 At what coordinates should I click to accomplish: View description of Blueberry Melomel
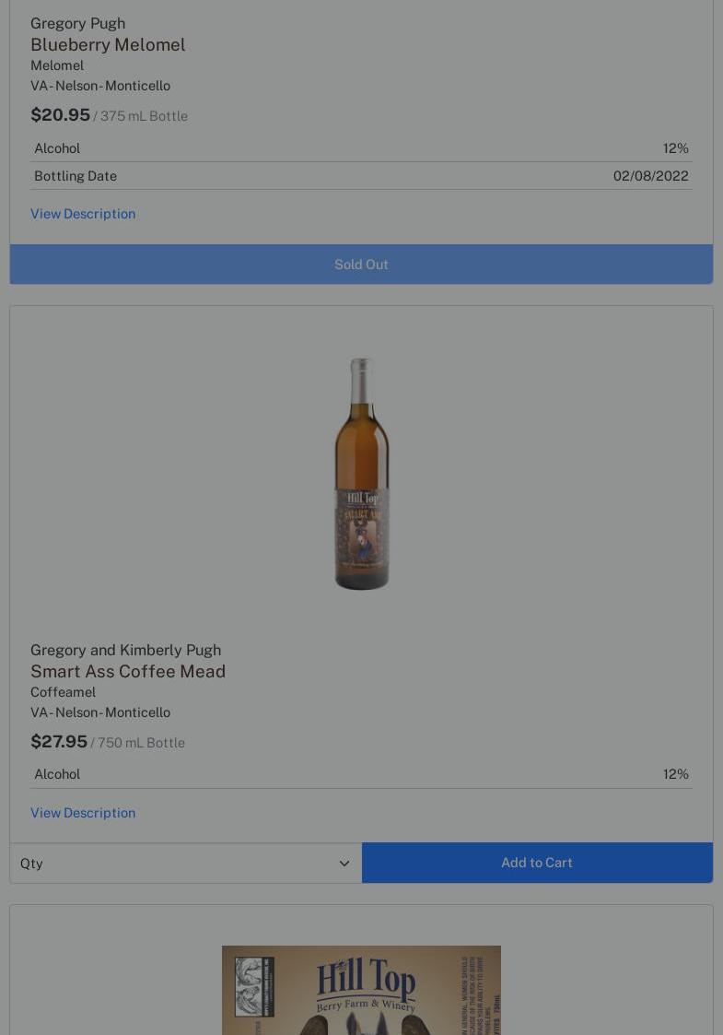[x=83, y=214]
